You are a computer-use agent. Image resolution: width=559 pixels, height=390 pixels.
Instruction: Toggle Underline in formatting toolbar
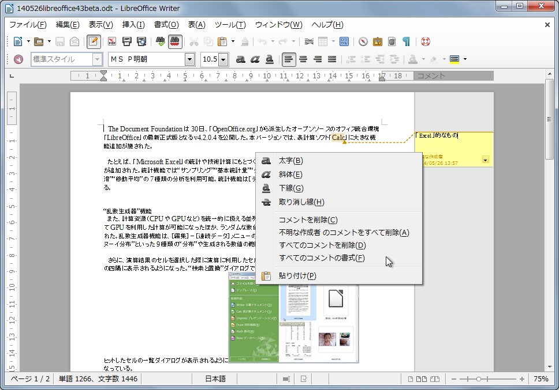point(270,59)
